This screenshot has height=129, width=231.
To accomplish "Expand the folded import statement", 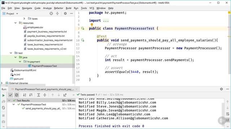I will point(106,21).
